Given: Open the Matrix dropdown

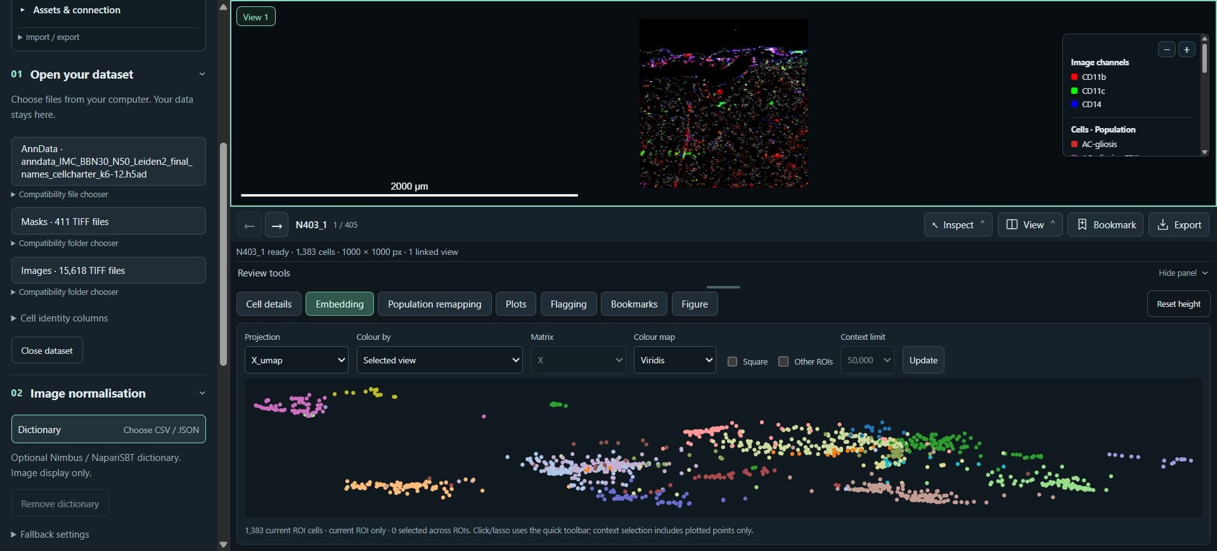Looking at the screenshot, I should 578,360.
